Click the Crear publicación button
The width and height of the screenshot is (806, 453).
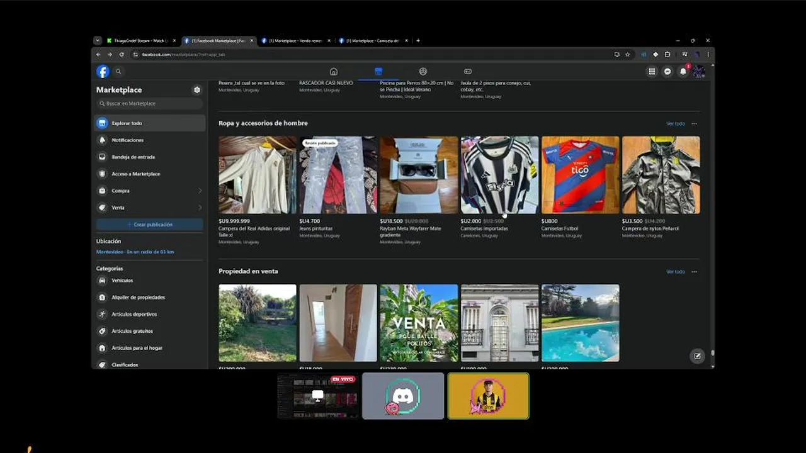click(150, 225)
